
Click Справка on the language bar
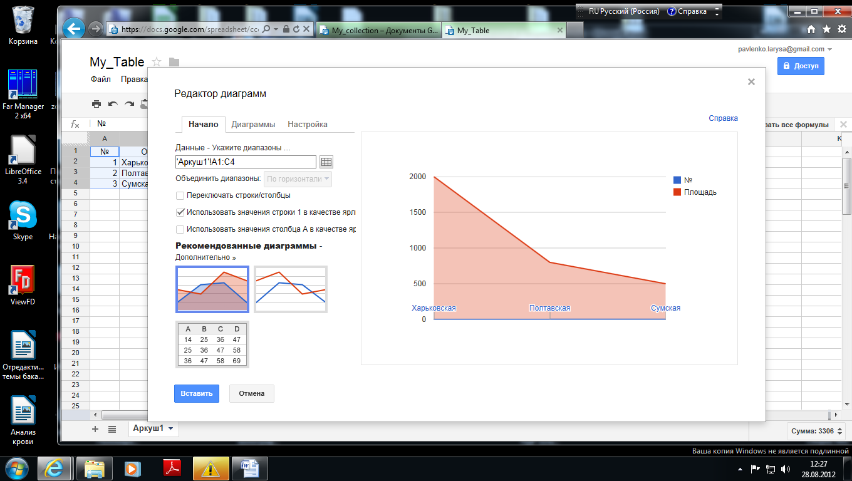[x=687, y=11]
